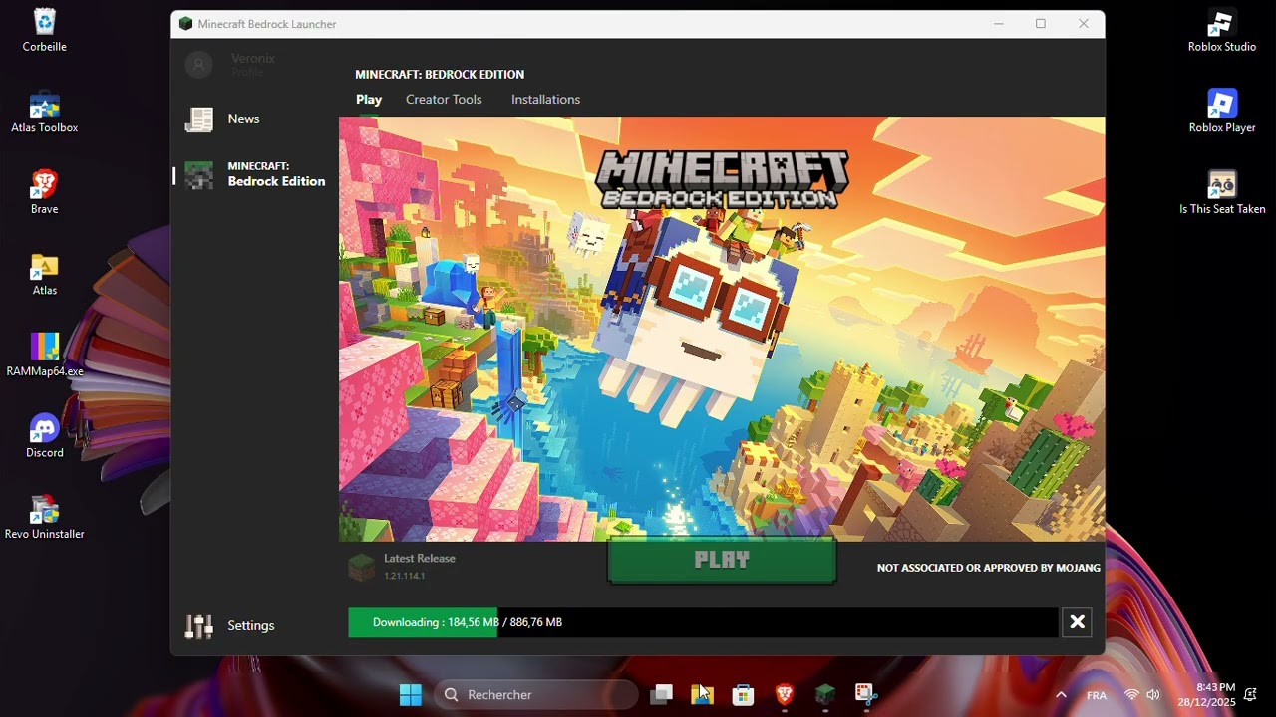Open Brave from the taskbar

tap(785, 695)
